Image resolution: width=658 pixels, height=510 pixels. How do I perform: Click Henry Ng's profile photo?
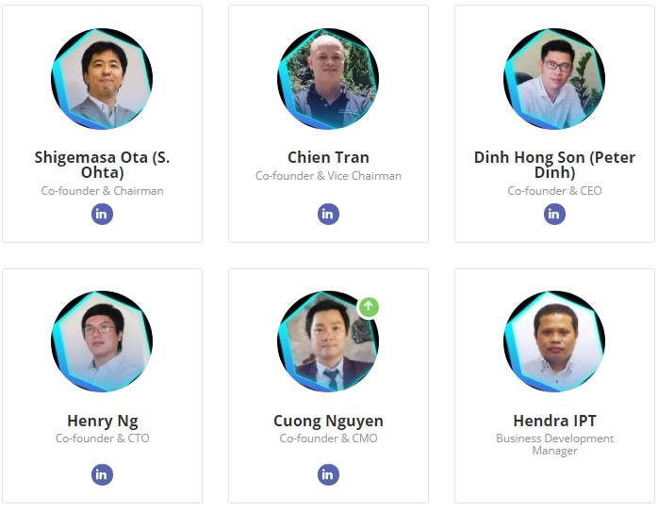(102, 342)
